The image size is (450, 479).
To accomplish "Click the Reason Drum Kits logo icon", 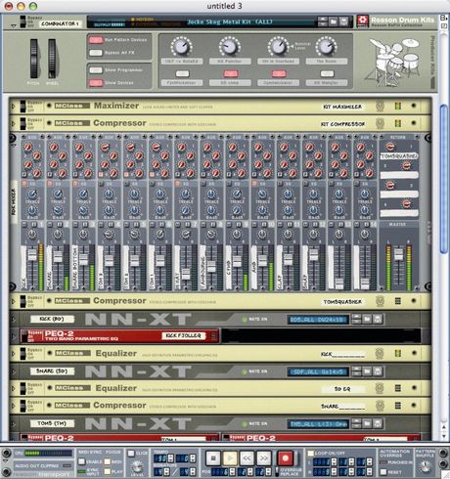I will coord(362,22).
